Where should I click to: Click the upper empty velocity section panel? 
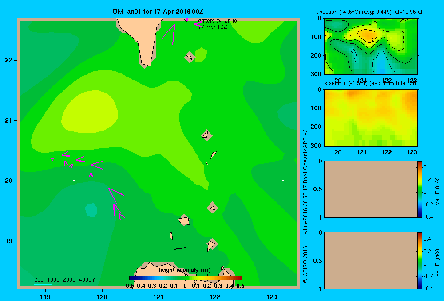370,189
